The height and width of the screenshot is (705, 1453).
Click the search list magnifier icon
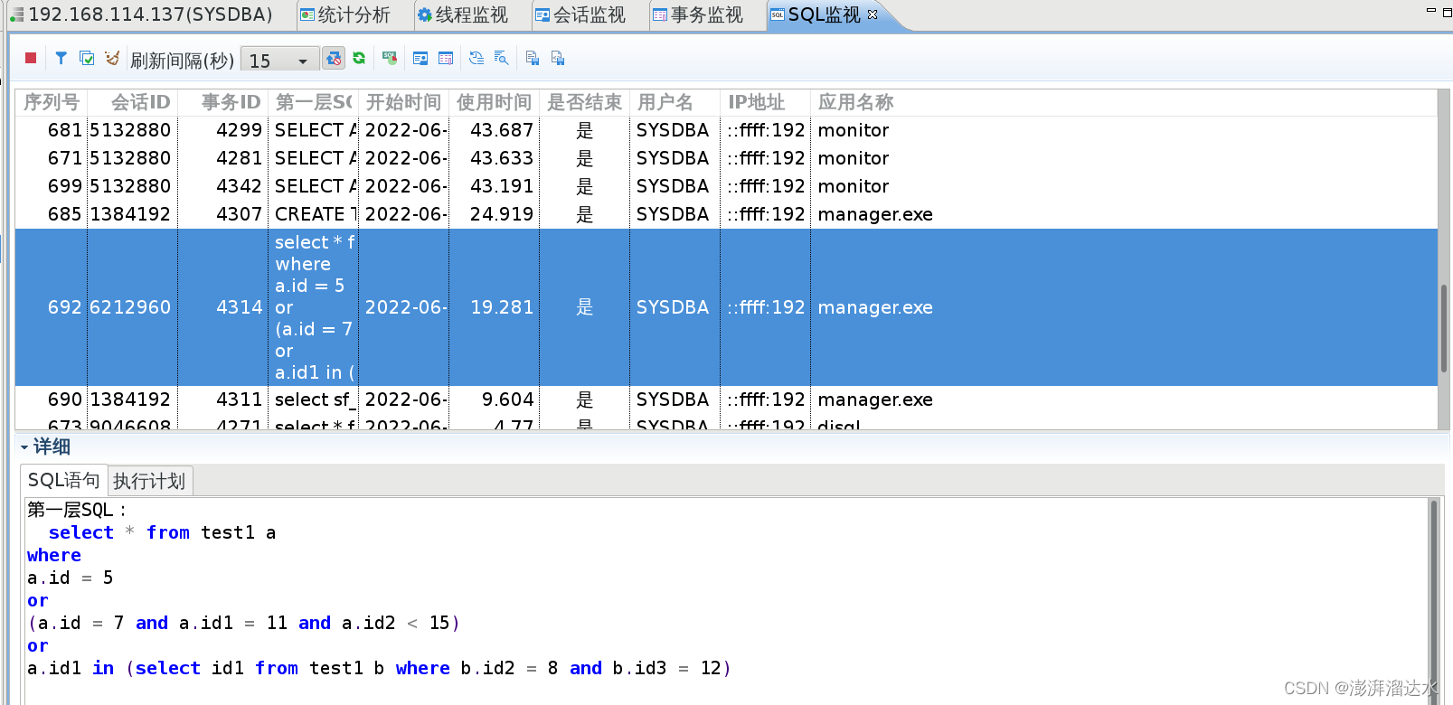[502, 59]
